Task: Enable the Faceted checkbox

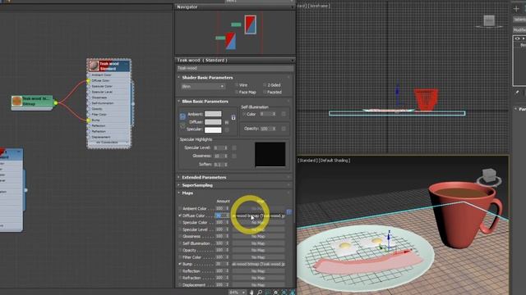Action: click(265, 92)
